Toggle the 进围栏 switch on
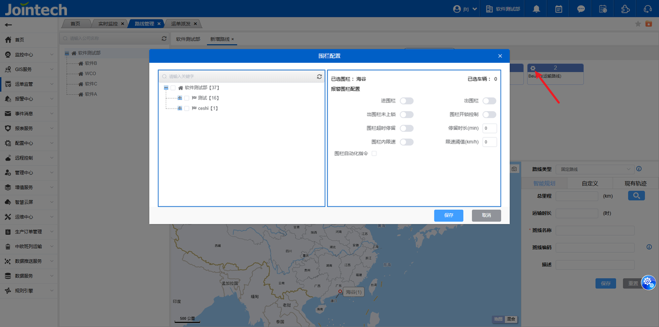Viewport: 659px width, 327px height. click(x=406, y=101)
